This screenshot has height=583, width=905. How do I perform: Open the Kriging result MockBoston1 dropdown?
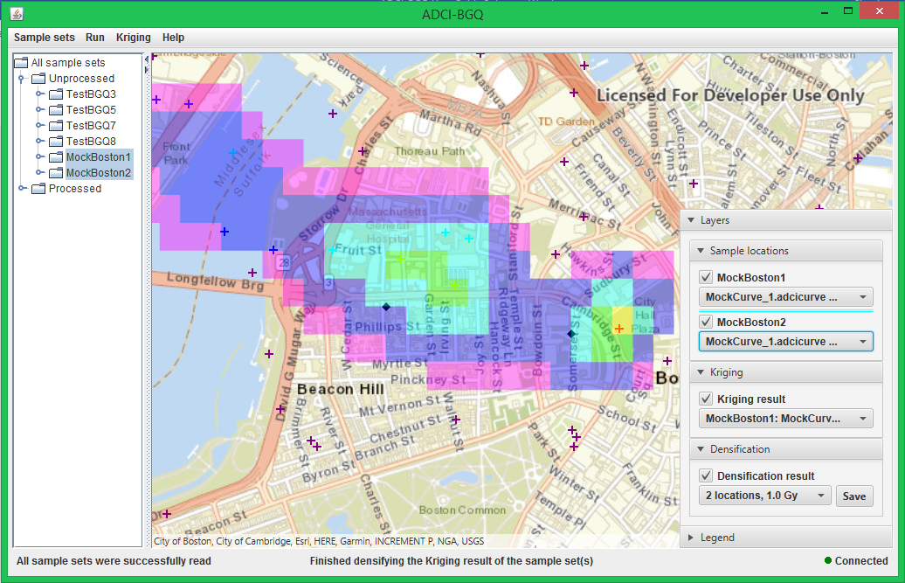pyautogui.click(x=785, y=418)
